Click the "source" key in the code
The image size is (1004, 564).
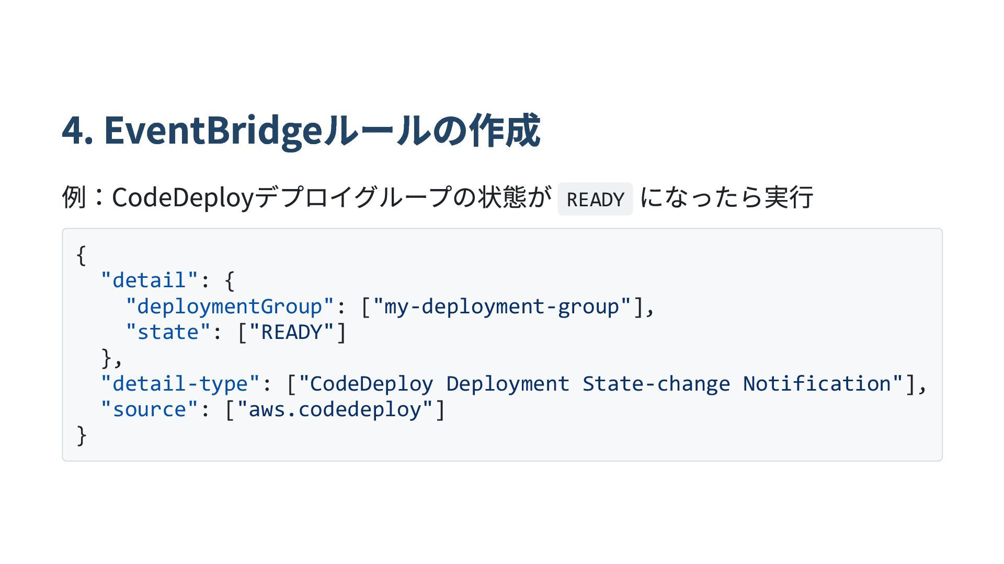[149, 409]
